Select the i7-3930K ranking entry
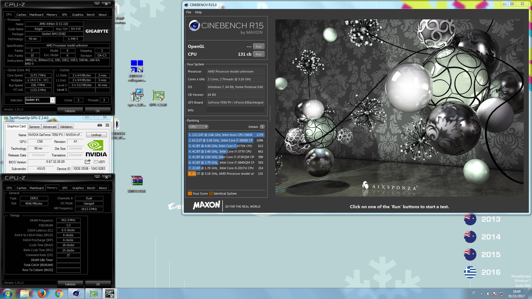This screenshot has width=532, height=299. [226, 140]
